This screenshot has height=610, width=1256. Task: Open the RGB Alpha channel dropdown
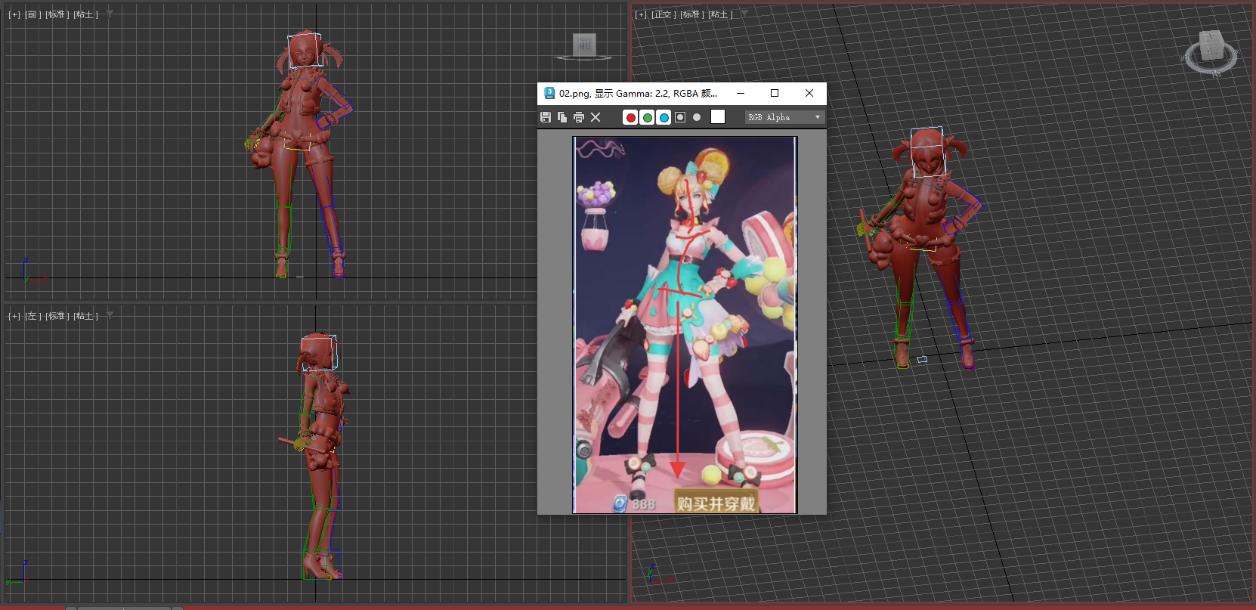784,117
